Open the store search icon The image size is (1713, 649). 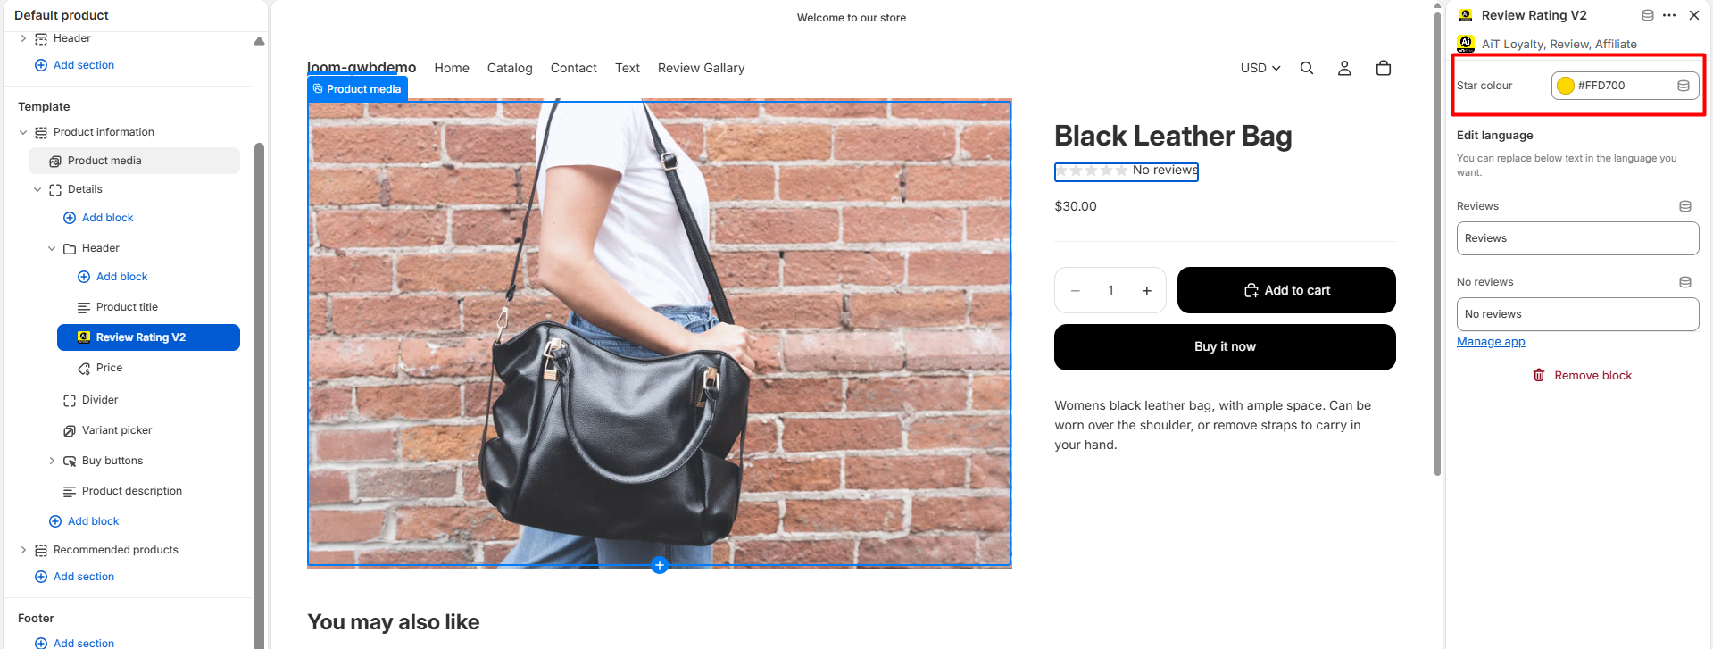(1307, 68)
